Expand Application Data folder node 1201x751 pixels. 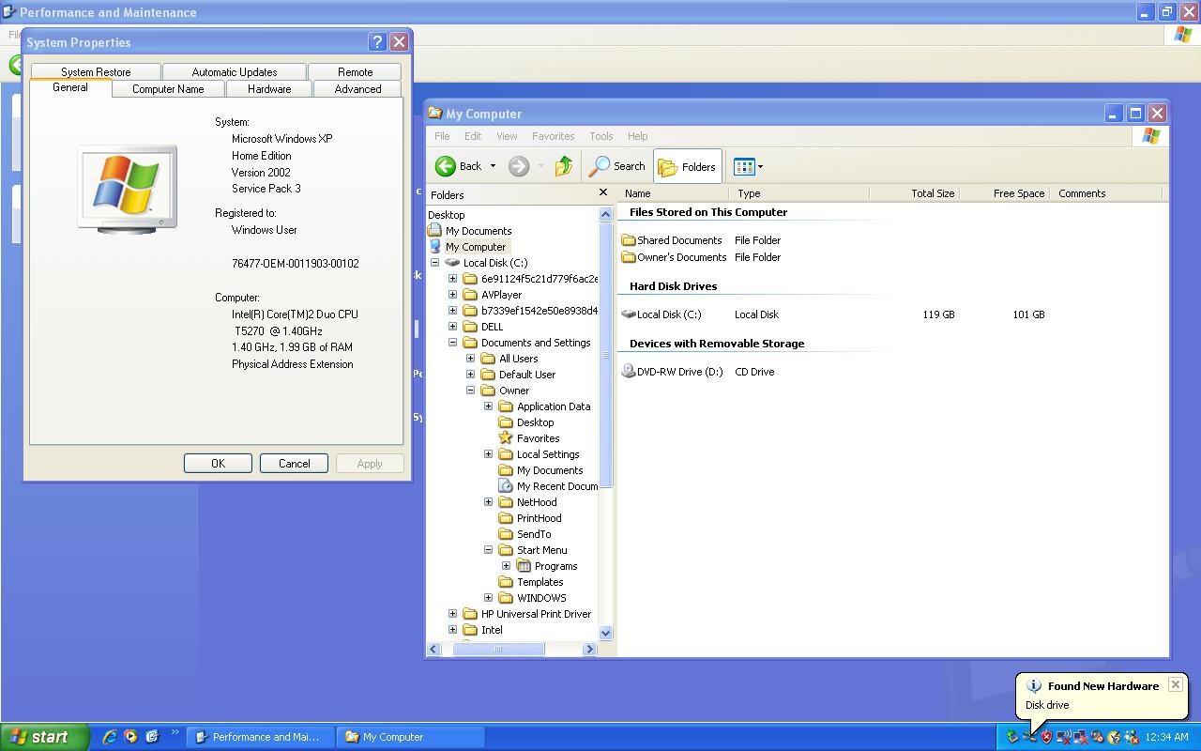pyautogui.click(x=488, y=406)
